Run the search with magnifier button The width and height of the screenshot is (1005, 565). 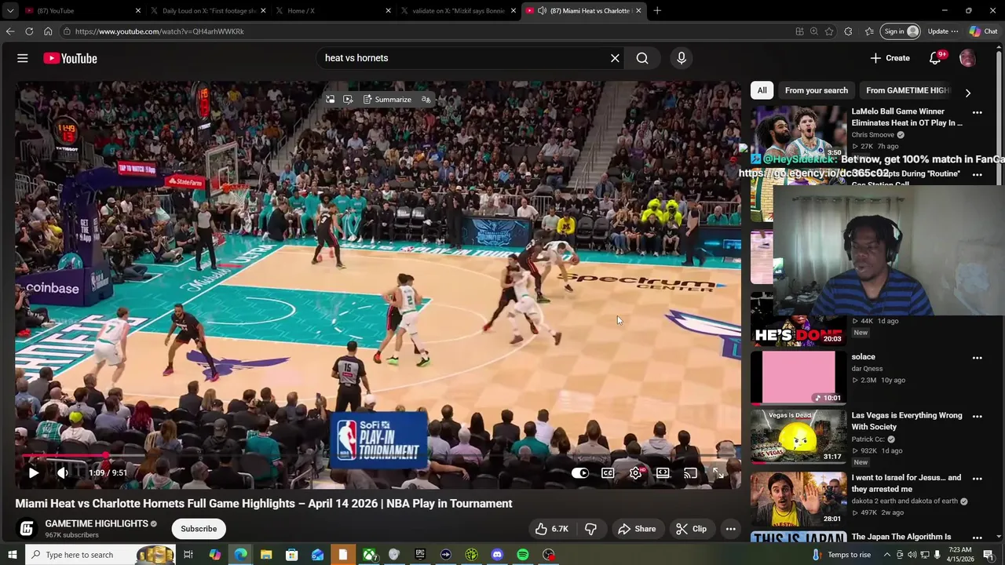click(642, 58)
